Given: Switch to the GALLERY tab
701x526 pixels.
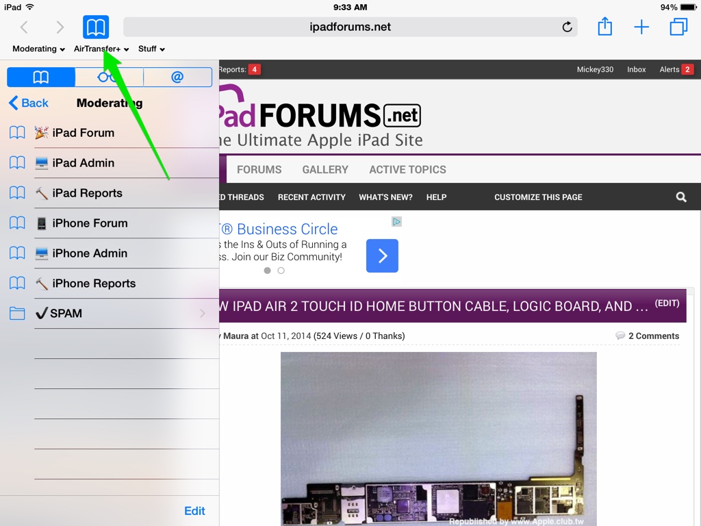Looking at the screenshot, I should [325, 170].
